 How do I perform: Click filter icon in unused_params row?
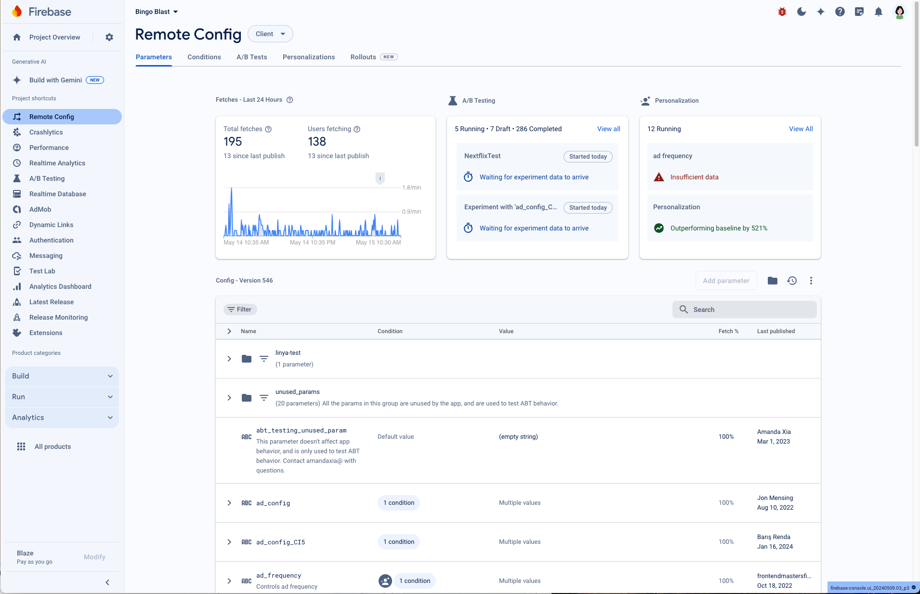[x=264, y=398]
